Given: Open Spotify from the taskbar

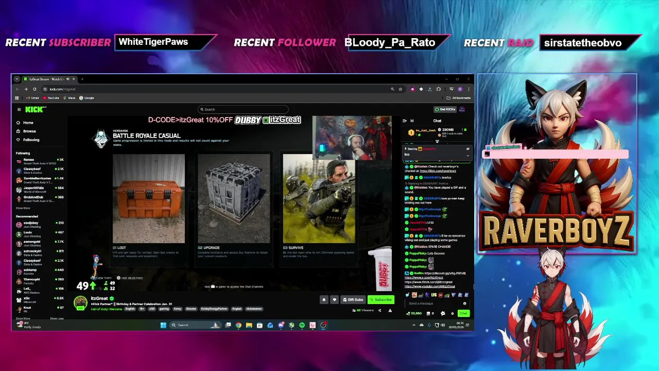Looking at the screenshot, I should point(302,325).
